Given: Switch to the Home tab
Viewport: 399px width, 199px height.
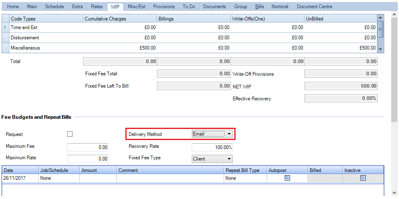Looking at the screenshot, I should coord(13,7).
